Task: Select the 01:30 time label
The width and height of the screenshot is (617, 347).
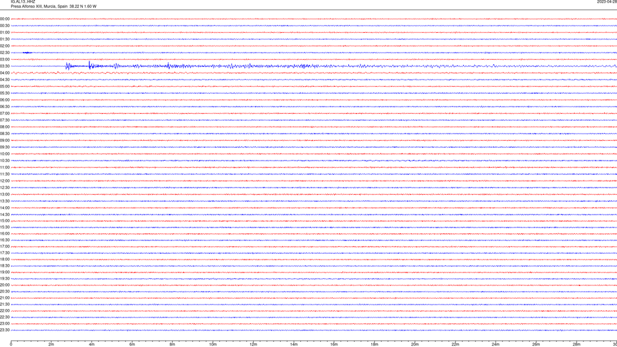Action: (x=4, y=39)
